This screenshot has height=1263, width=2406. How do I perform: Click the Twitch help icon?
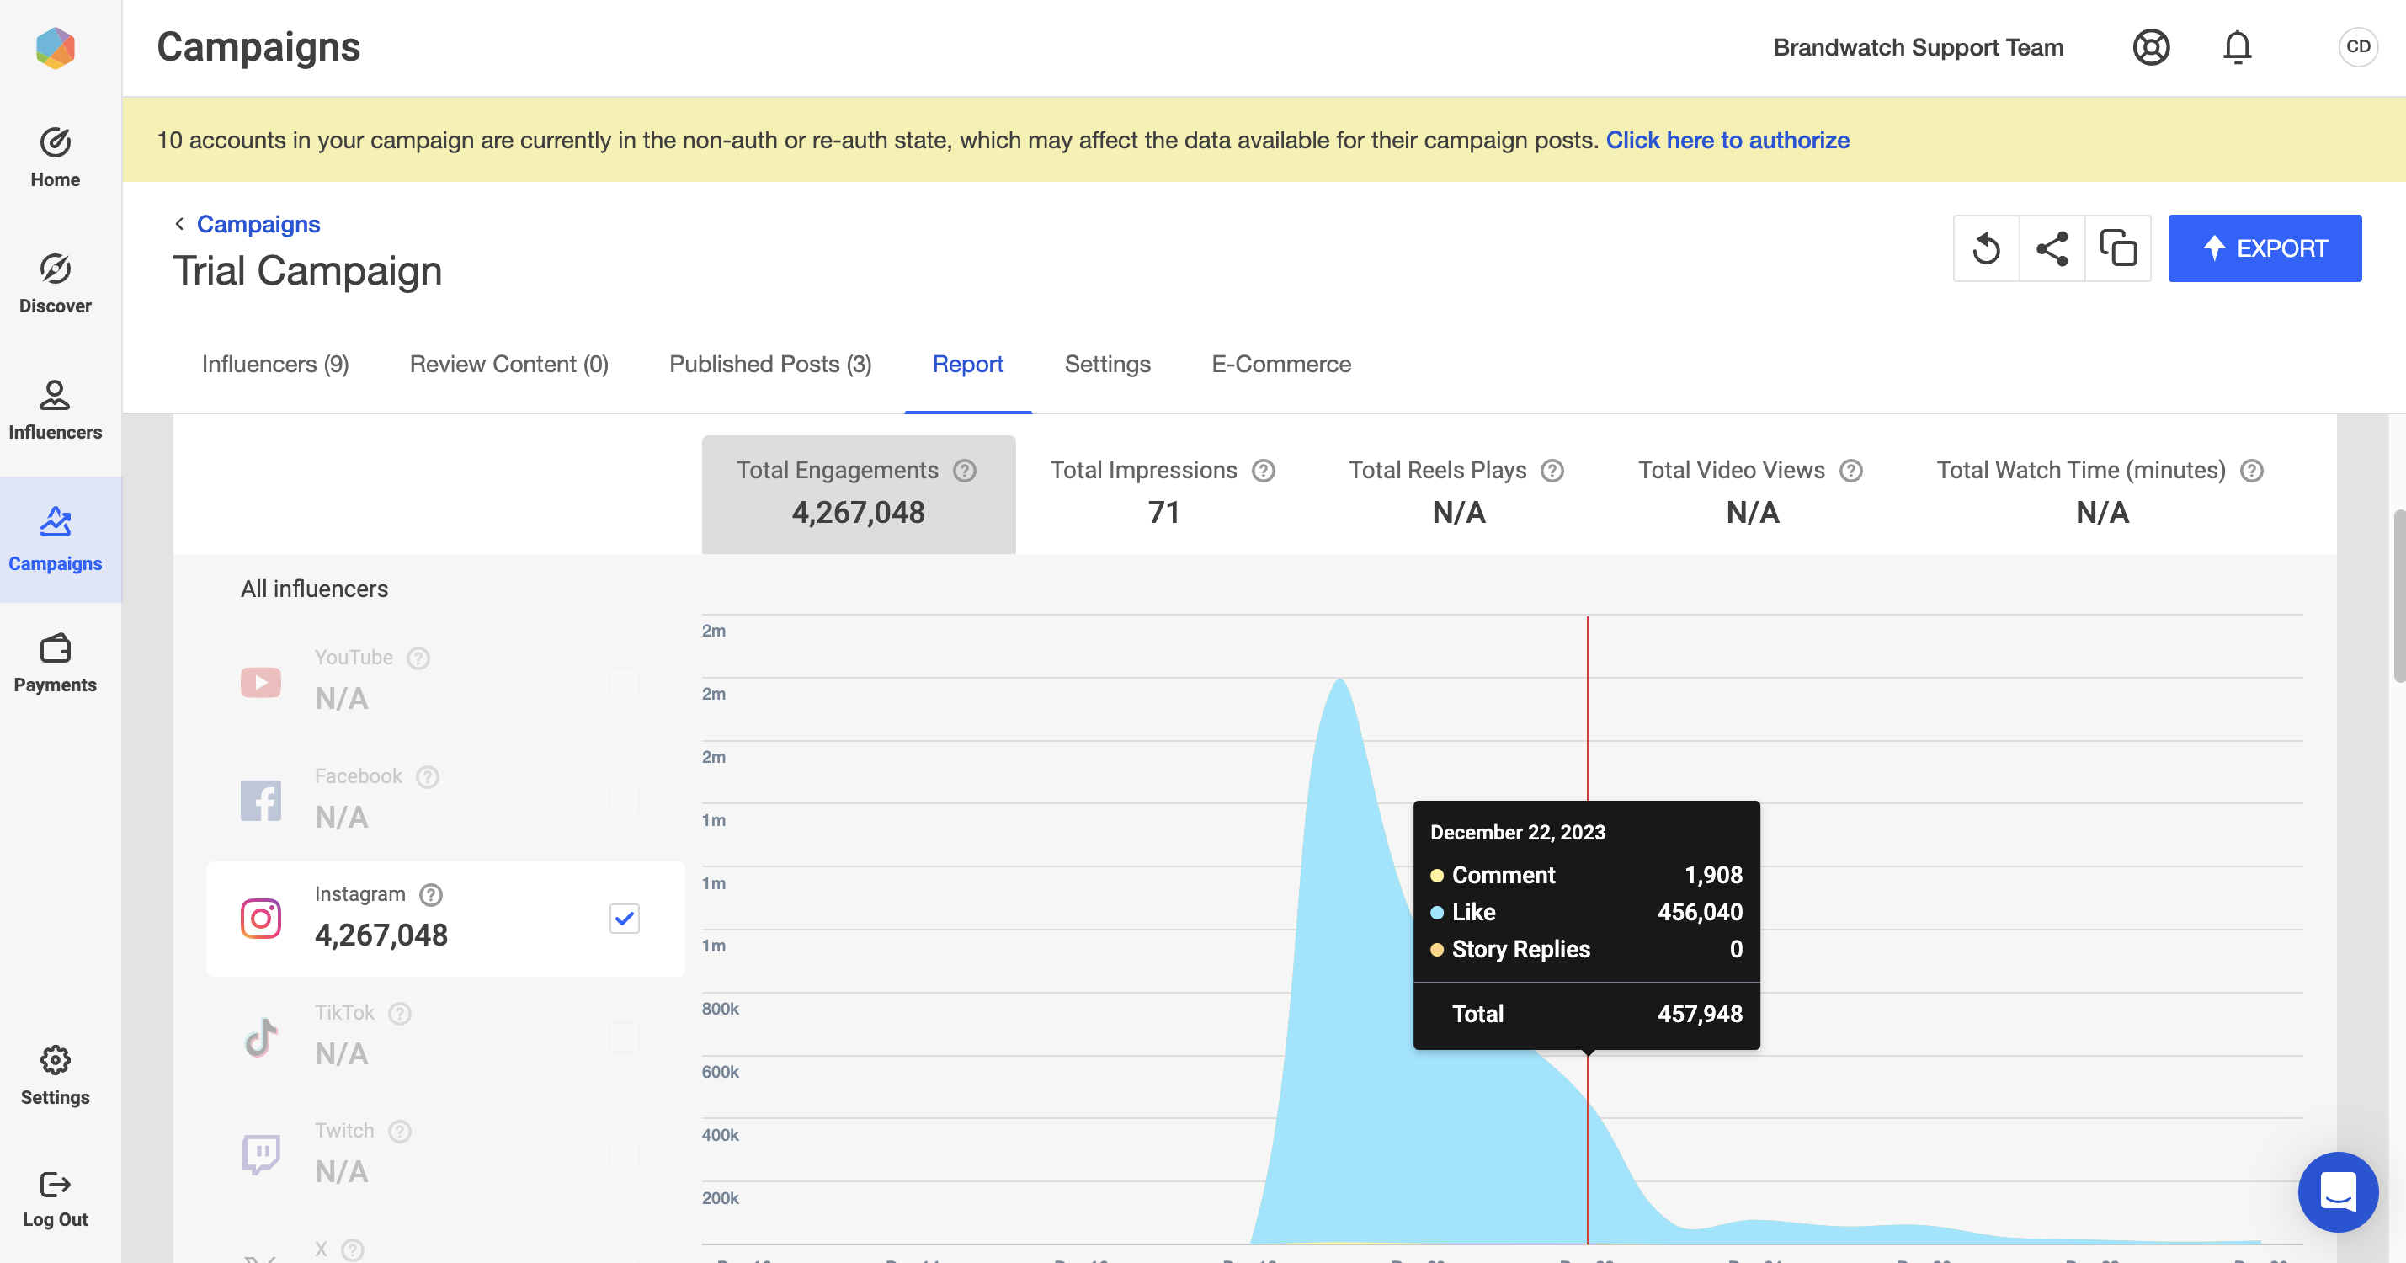point(400,1132)
